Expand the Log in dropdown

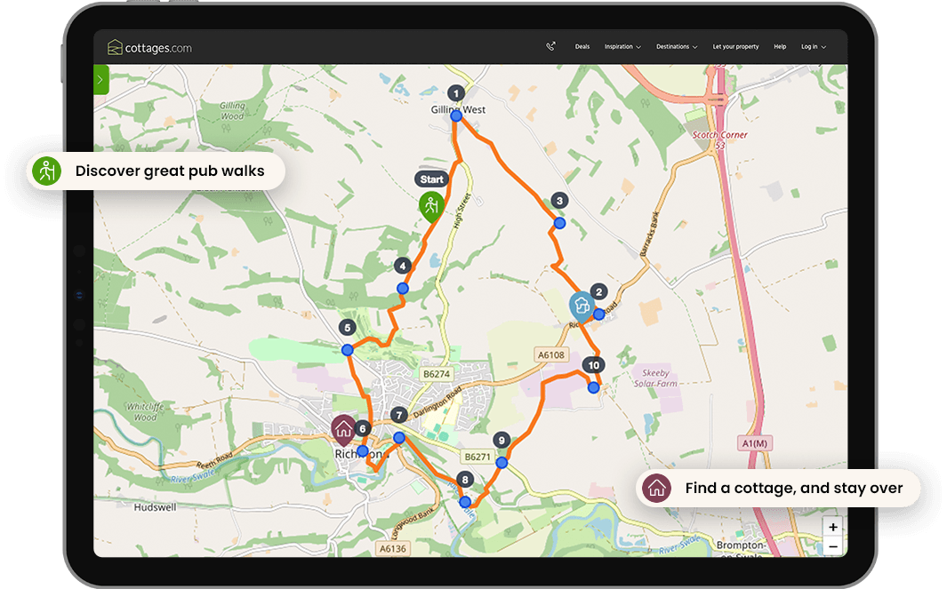(814, 46)
